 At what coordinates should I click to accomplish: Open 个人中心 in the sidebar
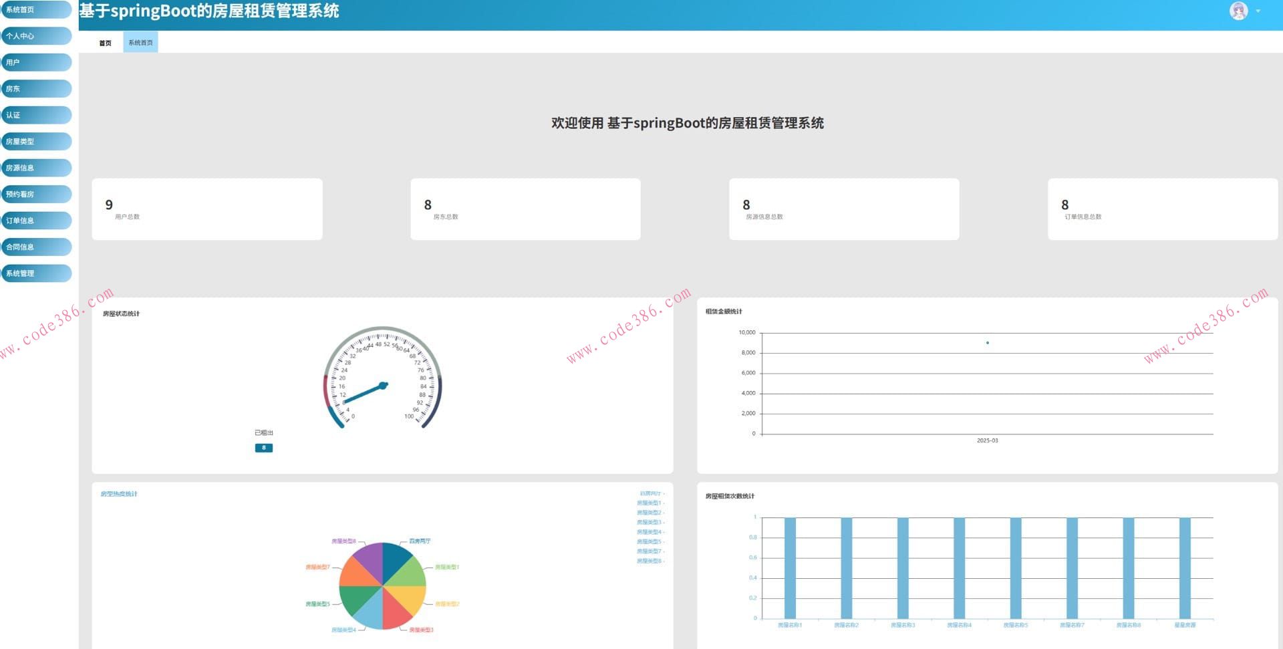(36, 36)
